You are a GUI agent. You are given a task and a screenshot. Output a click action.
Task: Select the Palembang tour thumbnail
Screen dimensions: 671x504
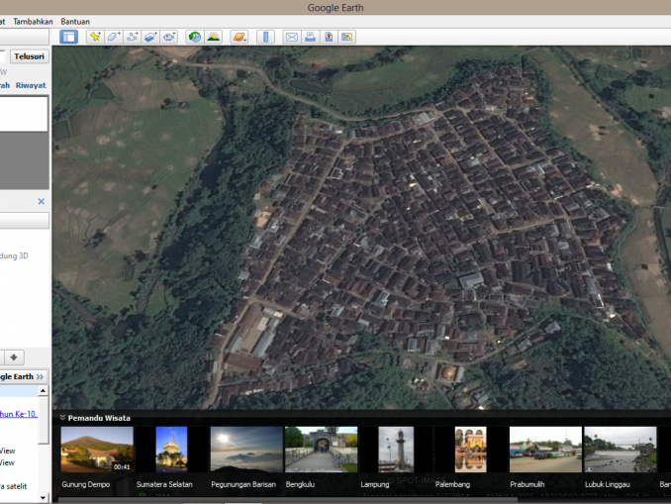[470, 449]
